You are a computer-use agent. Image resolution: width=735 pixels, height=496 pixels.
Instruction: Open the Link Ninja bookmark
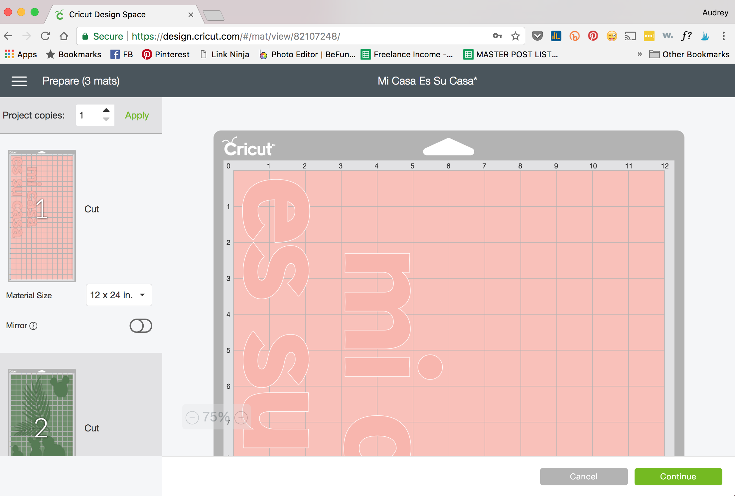point(225,54)
